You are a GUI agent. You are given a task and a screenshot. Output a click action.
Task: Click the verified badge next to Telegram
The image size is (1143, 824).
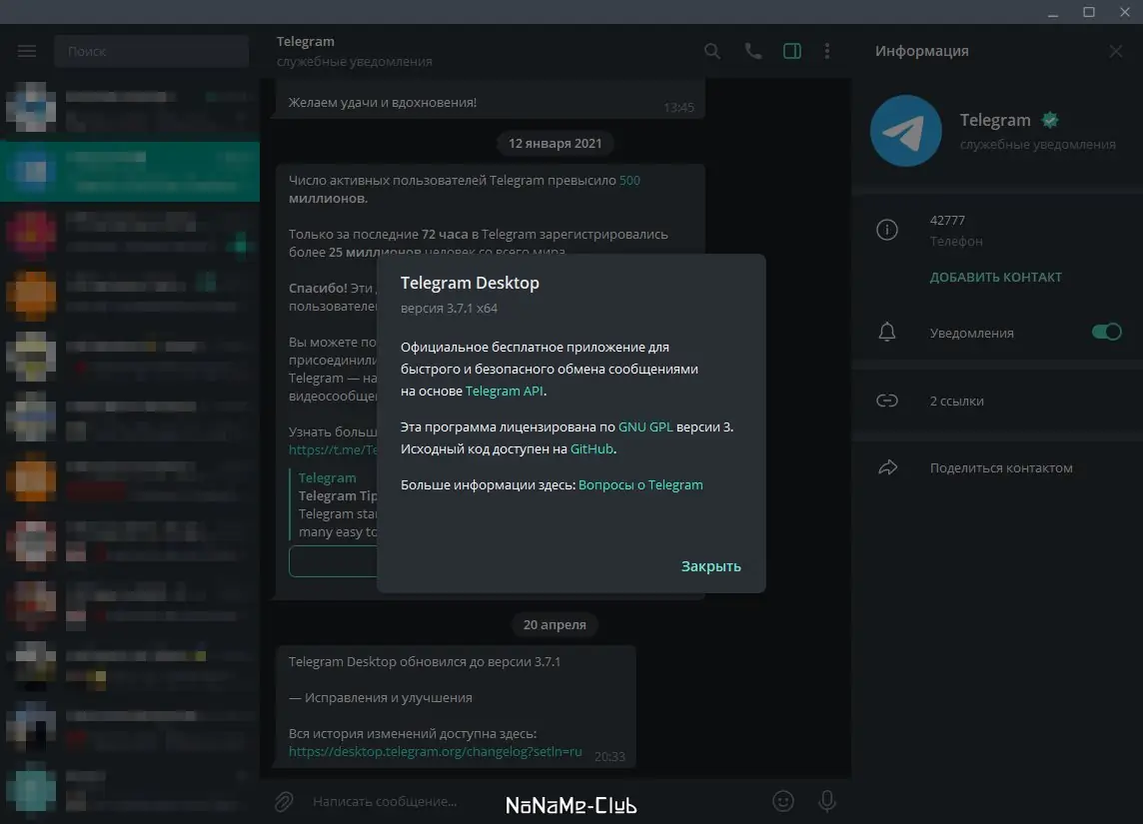(x=1050, y=120)
